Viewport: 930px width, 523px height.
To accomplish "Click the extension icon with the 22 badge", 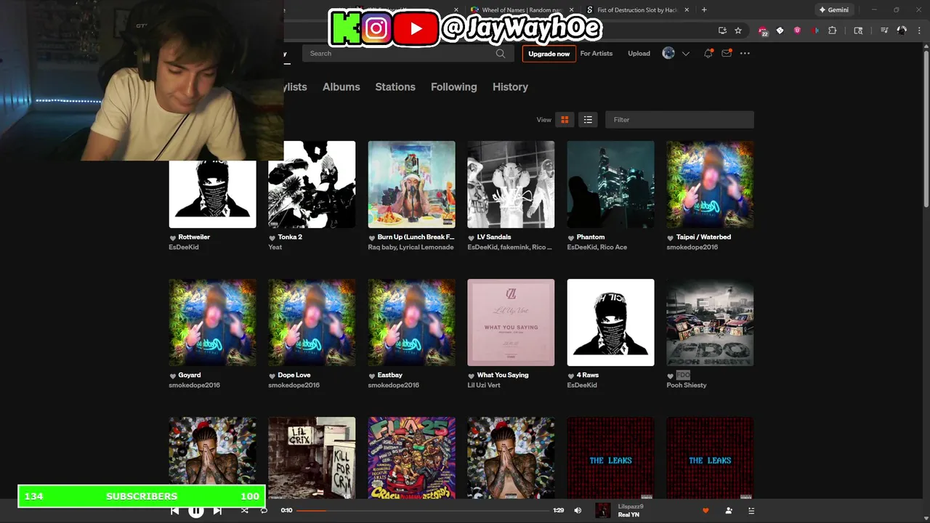I will [x=763, y=31].
